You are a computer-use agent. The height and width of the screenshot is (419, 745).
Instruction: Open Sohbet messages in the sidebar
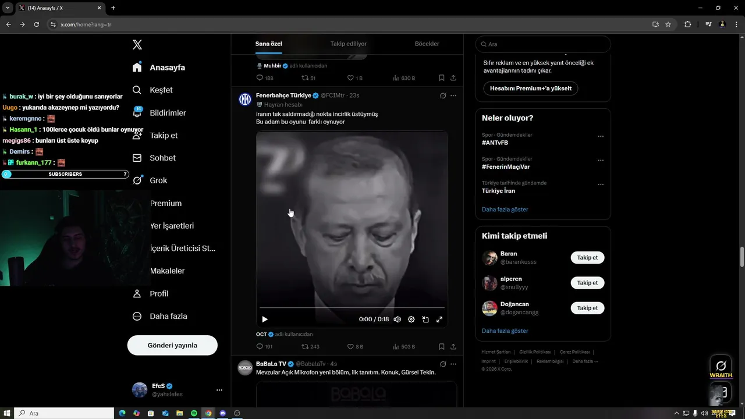point(154,158)
